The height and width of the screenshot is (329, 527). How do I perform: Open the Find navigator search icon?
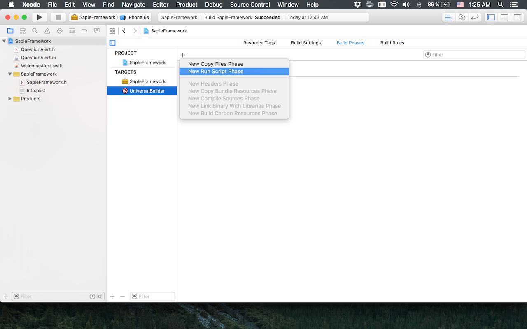[x=35, y=31]
